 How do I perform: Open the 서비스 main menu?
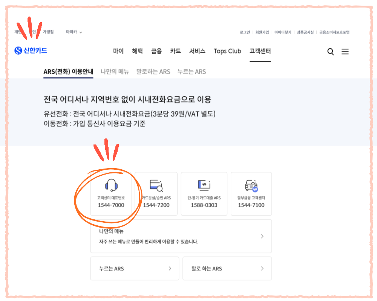click(x=197, y=51)
